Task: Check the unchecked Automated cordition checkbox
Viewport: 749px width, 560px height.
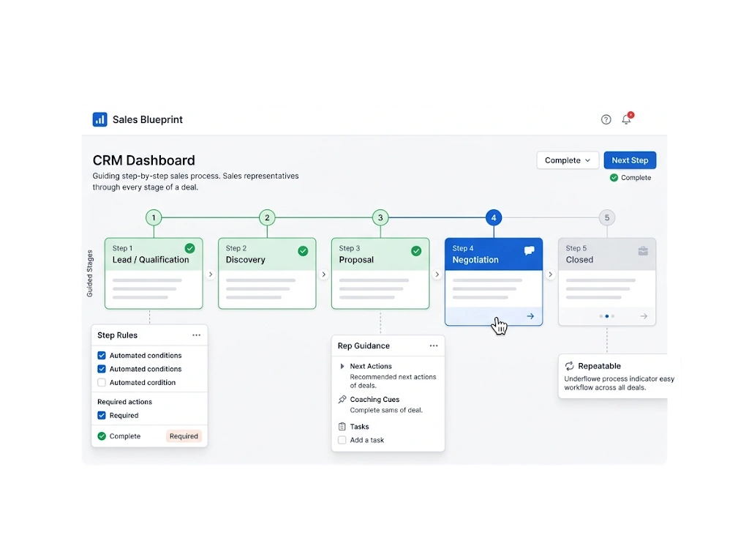Action: (102, 383)
